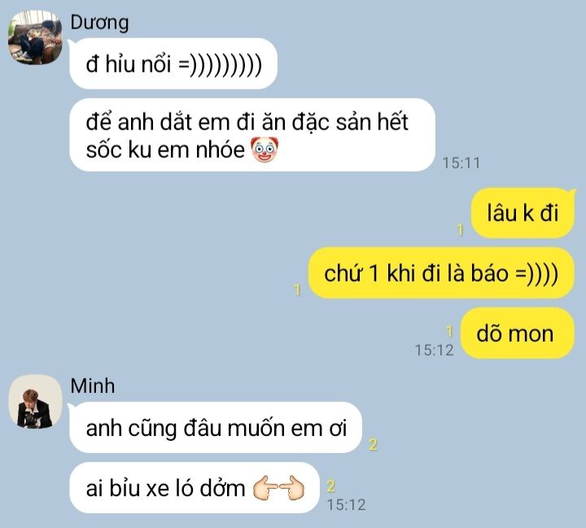
Task: Select the 'chứ 1 khi đi là báo' message
Action: 441,273
